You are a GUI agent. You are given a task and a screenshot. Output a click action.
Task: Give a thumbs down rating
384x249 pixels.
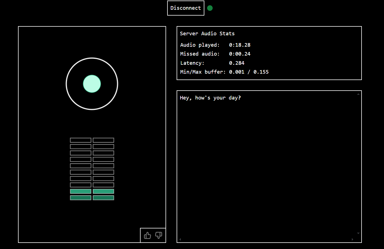tap(159, 235)
